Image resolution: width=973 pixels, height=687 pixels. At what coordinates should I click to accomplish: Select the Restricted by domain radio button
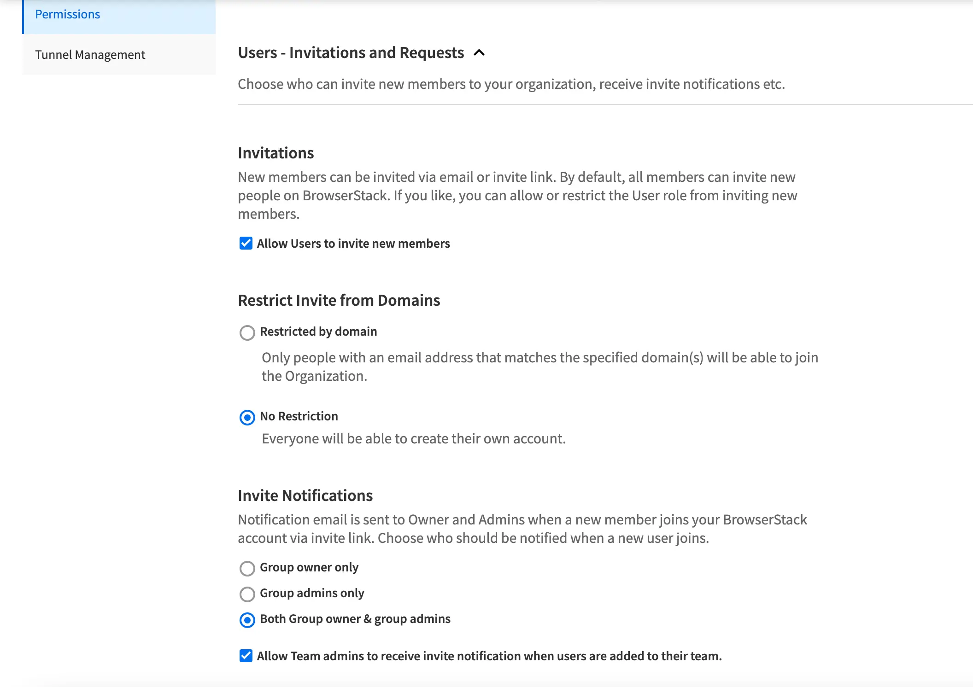tap(247, 332)
